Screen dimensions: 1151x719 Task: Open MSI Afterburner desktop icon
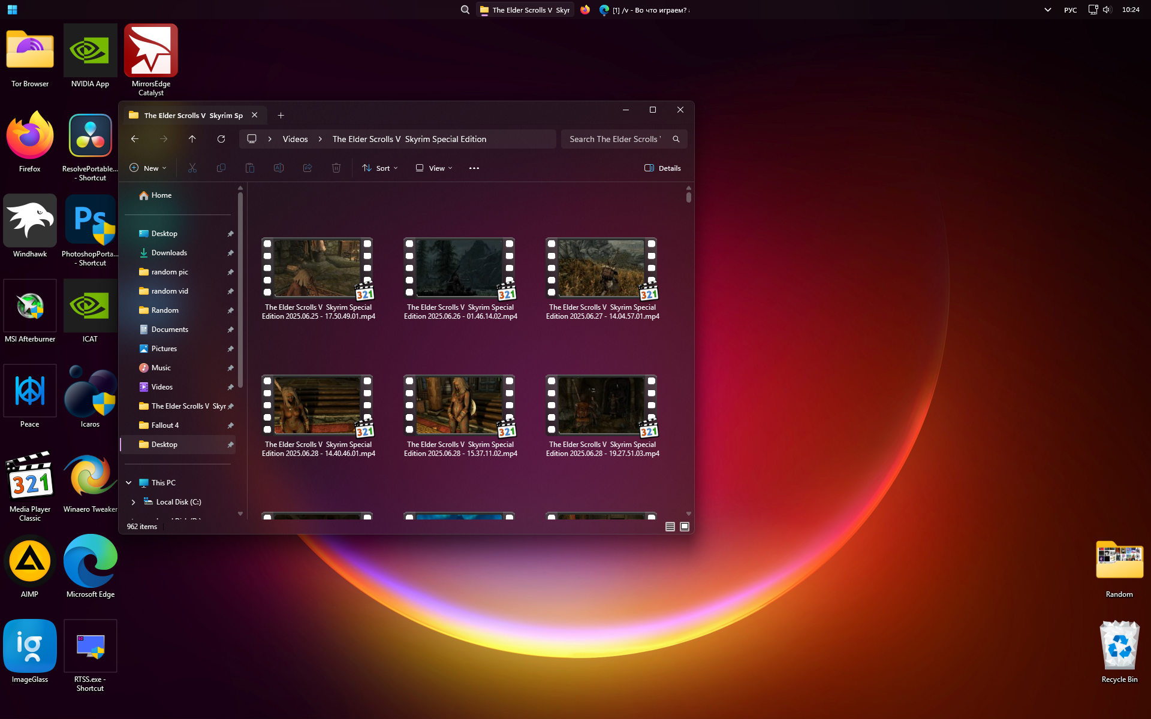[x=30, y=306]
